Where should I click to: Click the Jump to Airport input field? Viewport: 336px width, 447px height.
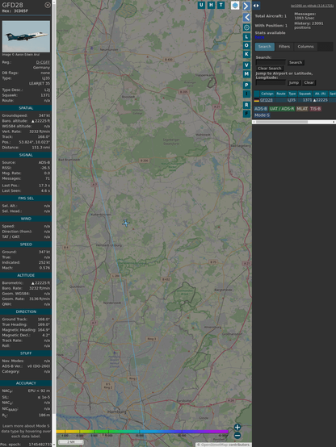(x=271, y=82)
